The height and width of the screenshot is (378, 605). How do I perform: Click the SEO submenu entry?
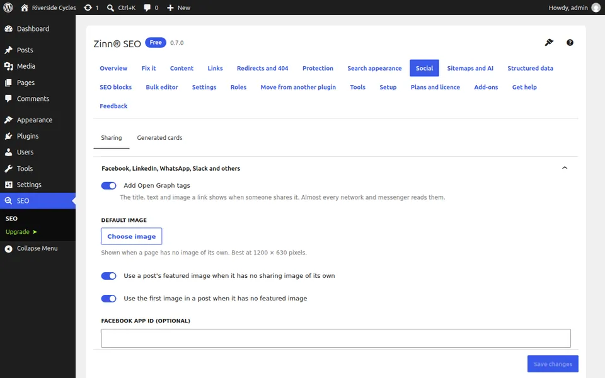coord(11,219)
